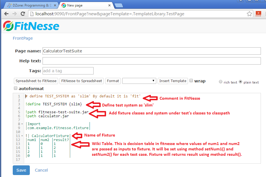Click the 'num2' column header text
The image size is (266, 177).
[45, 140]
